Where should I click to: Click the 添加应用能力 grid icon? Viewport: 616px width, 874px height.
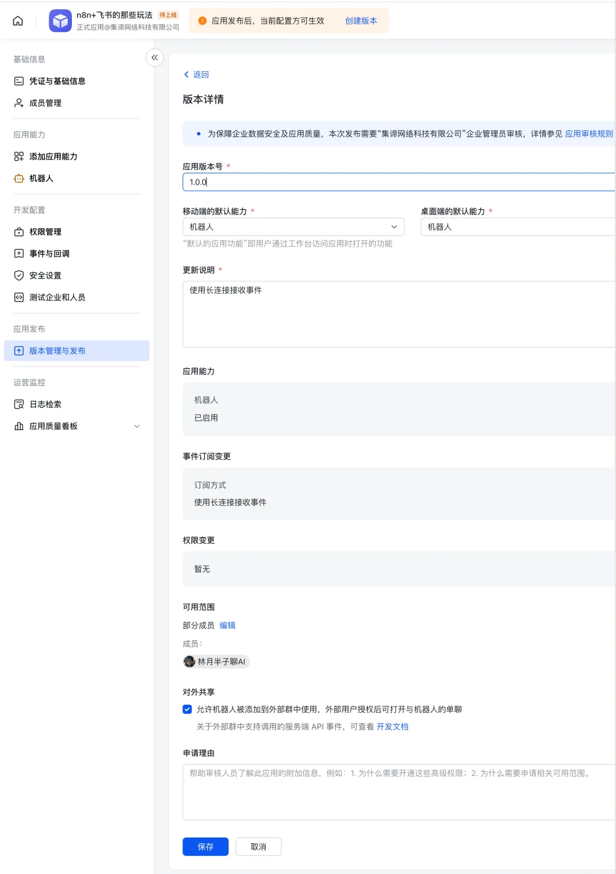[x=19, y=156]
